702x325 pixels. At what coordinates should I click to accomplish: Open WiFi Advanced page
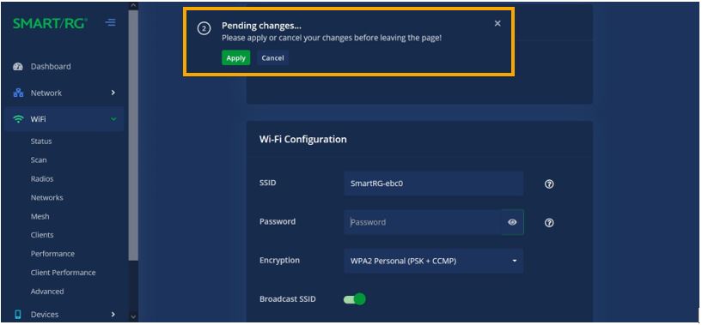coord(47,292)
